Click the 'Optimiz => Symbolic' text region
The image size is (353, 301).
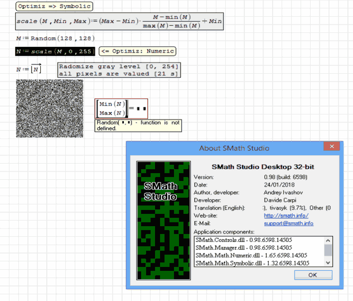54,7
